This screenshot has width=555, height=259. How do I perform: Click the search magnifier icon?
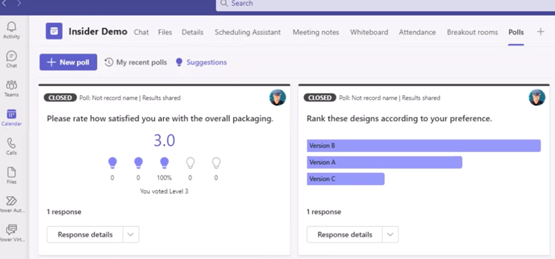(x=224, y=3)
